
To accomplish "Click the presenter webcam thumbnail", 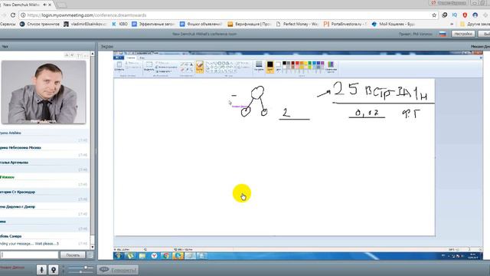I will click(44, 92).
